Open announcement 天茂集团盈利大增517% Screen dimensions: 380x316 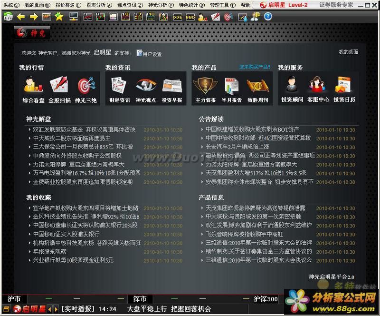coord(256,173)
